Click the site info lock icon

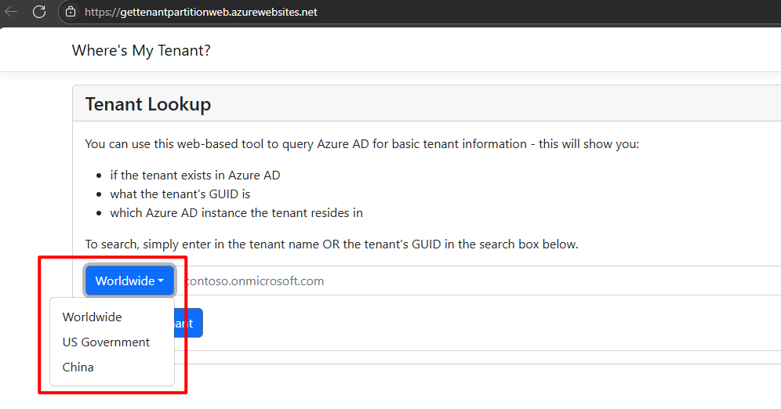click(x=71, y=12)
